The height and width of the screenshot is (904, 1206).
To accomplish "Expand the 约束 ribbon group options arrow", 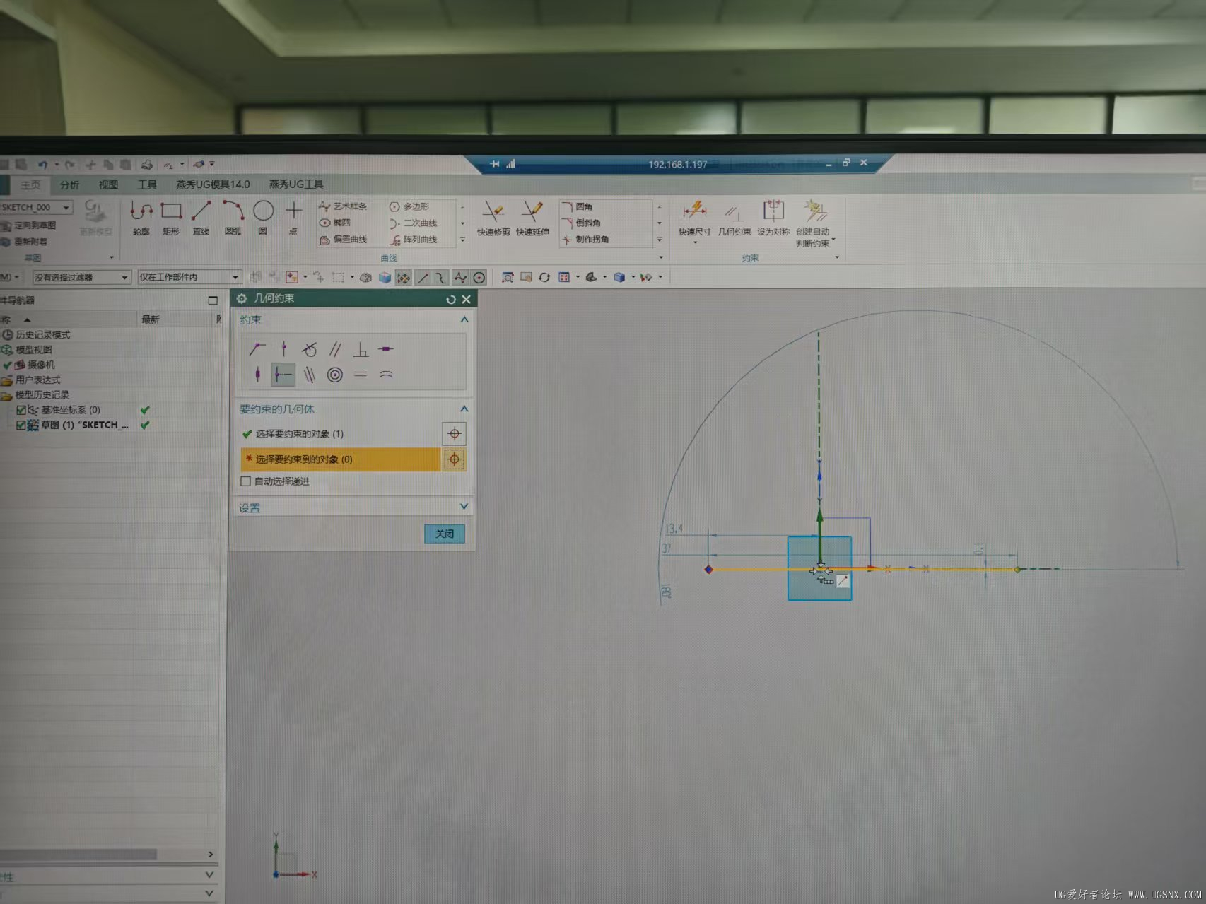I will 837,257.
